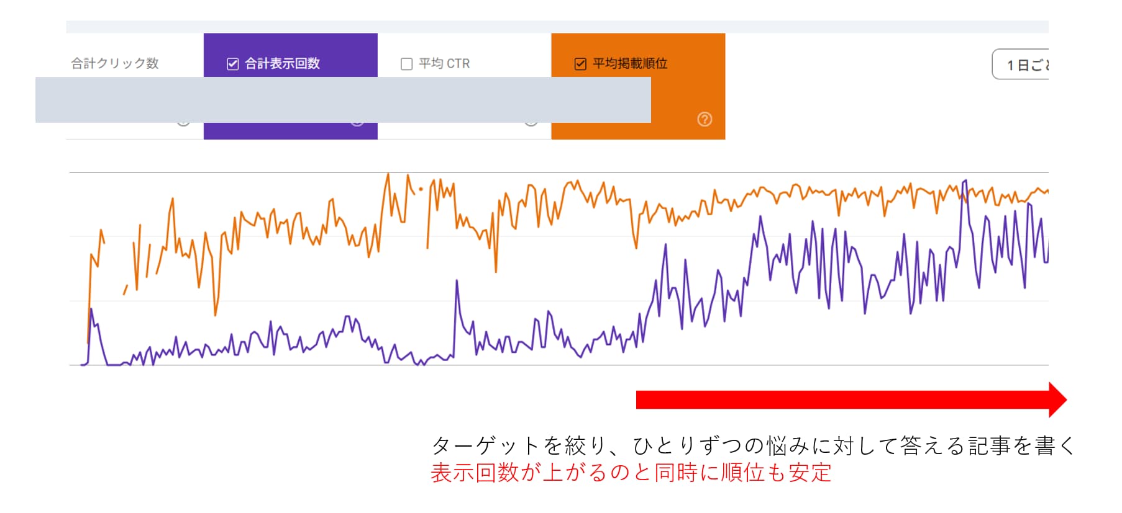This screenshot has width=1122, height=513.
Task: Click the orange 平均掲載順位 tile
Action: tap(637, 63)
